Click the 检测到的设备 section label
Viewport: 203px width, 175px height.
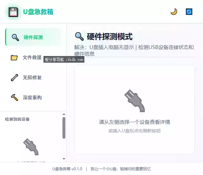pos(17,119)
